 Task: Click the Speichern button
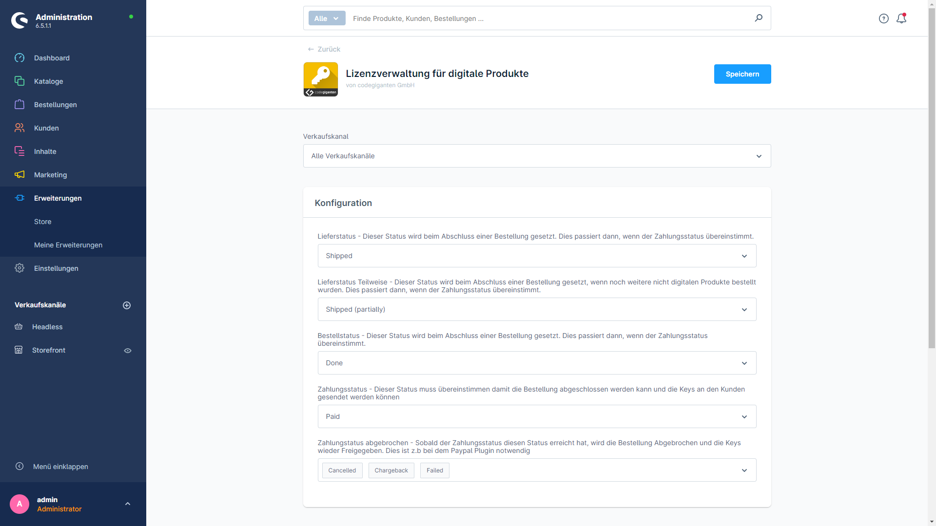coord(742,74)
